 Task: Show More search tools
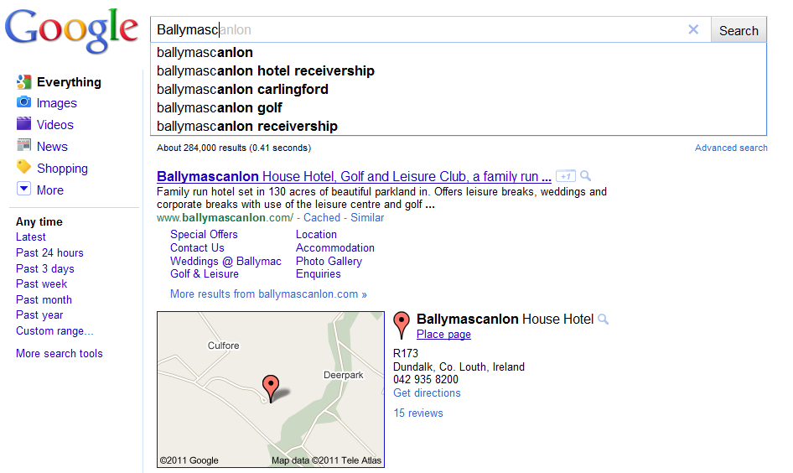click(60, 354)
